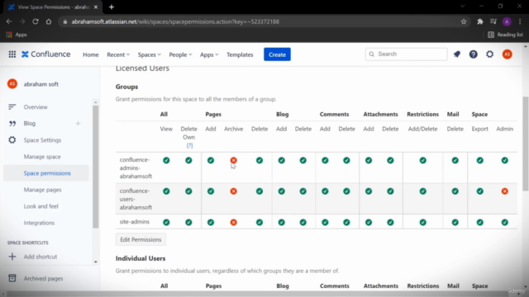This screenshot has width=529, height=297.
Task: Click the plus icon beside Blog
Action: [78, 123]
